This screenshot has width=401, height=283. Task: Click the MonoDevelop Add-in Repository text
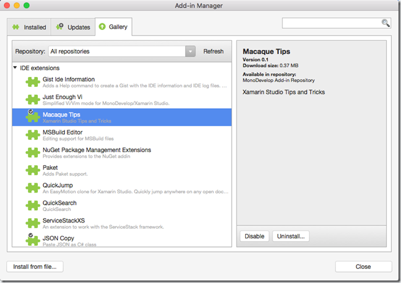(x=279, y=80)
